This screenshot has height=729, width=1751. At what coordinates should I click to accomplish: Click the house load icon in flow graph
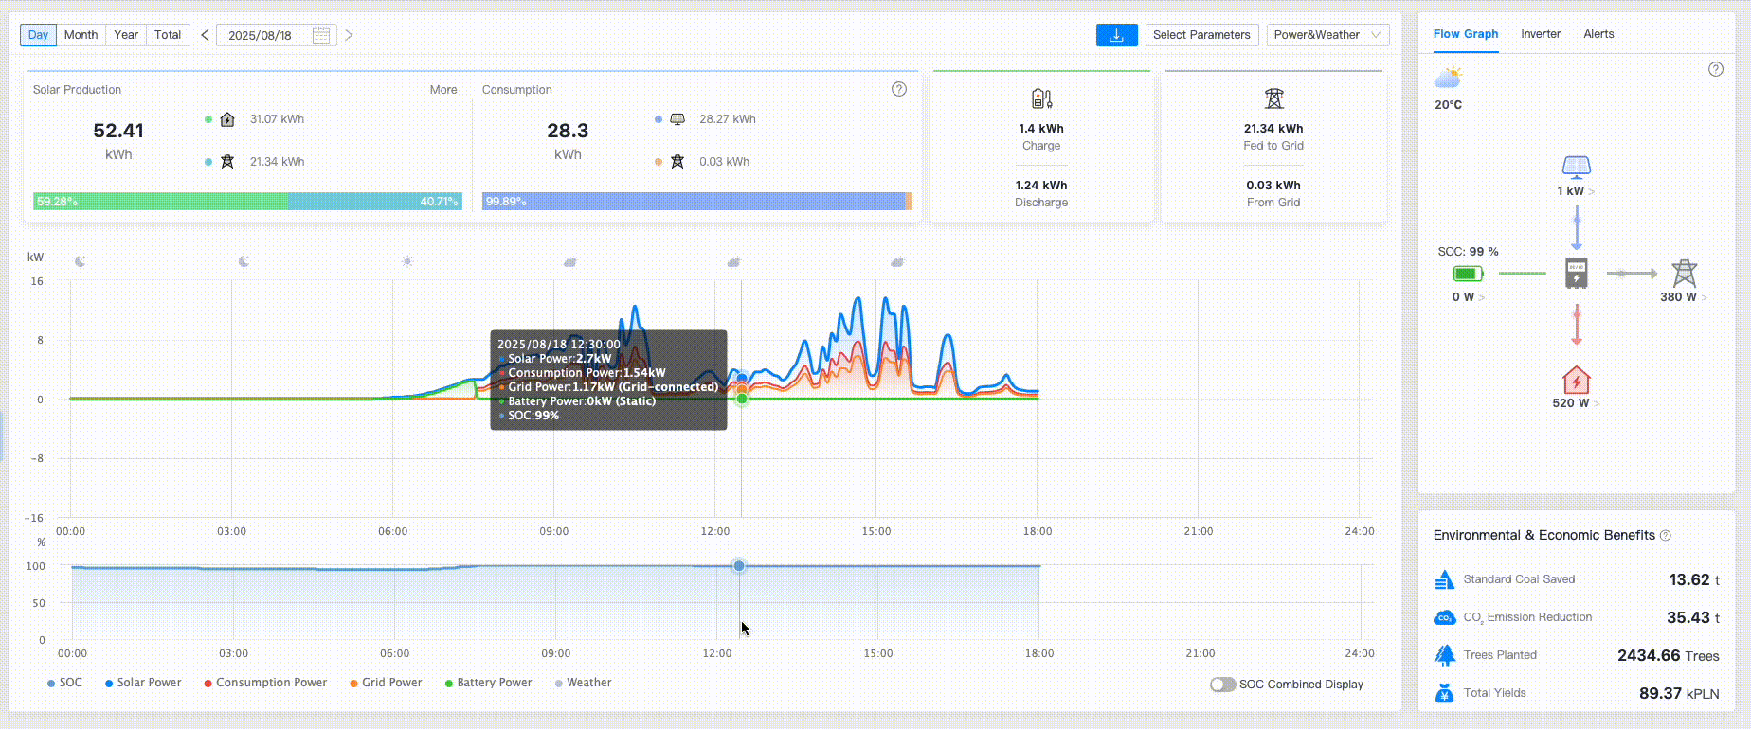pyautogui.click(x=1576, y=381)
